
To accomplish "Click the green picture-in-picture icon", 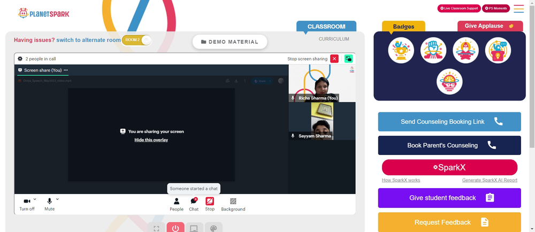I will coord(348,59).
